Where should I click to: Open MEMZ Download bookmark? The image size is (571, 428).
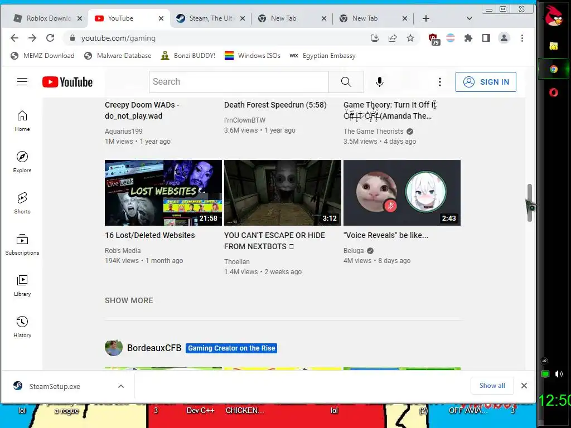pyautogui.click(x=42, y=56)
